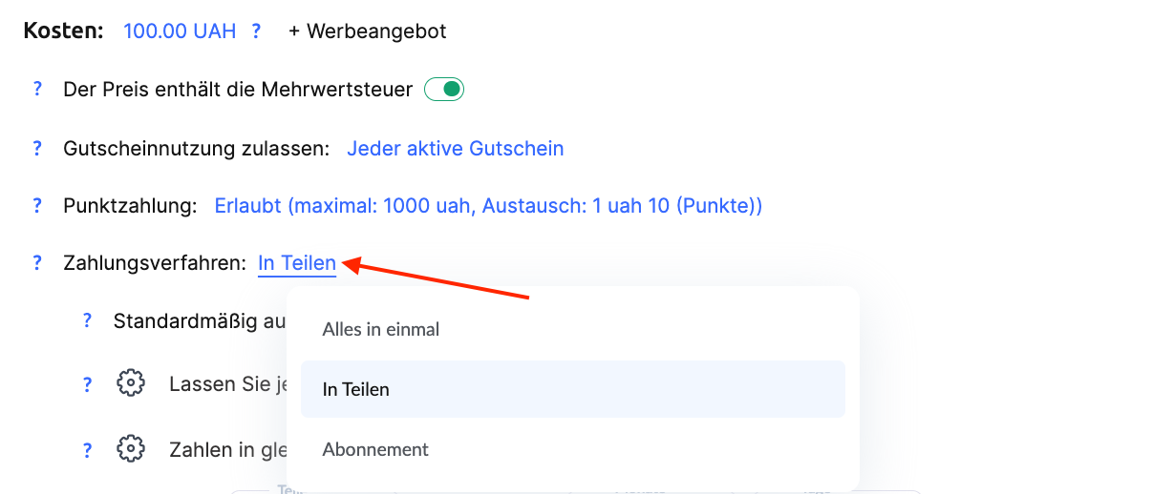Open Gutscheinnutzung Jeder aktive Gutschein selector
1173x494 pixels.
(455, 149)
